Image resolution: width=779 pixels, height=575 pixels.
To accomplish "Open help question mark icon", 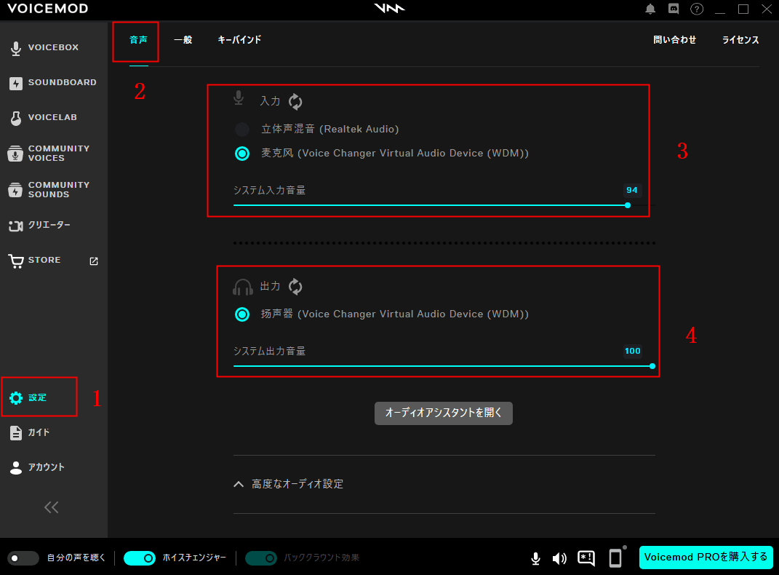I will [x=697, y=9].
